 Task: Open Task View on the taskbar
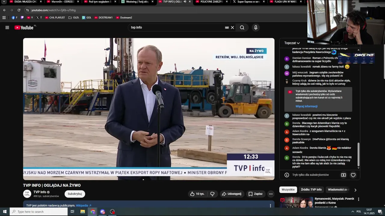(72, 211)
